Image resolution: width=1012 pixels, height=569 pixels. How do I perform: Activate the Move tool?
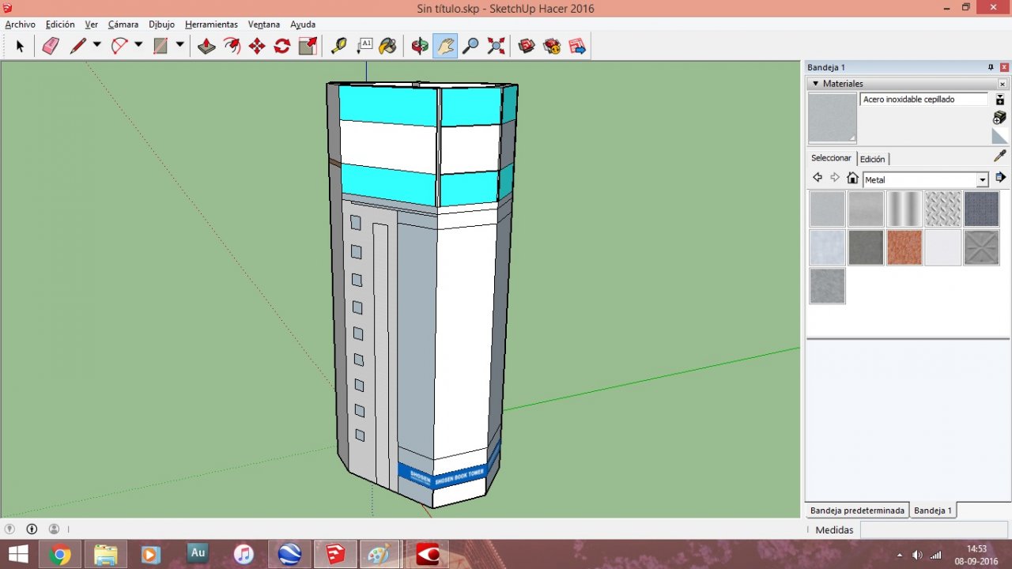(257, 46)
